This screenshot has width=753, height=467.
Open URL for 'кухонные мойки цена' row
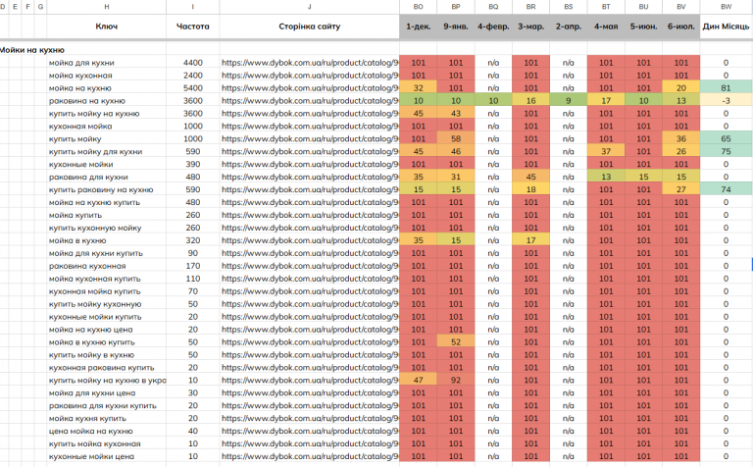coord(310,456)
